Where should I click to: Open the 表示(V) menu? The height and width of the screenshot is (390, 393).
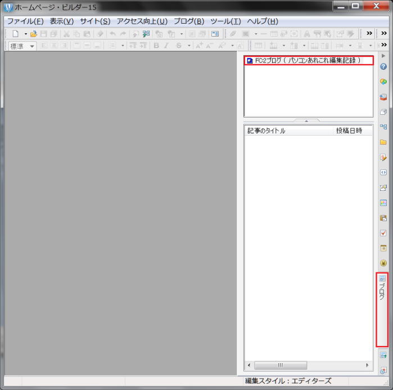pyautogui.click(x=62, y=21)
